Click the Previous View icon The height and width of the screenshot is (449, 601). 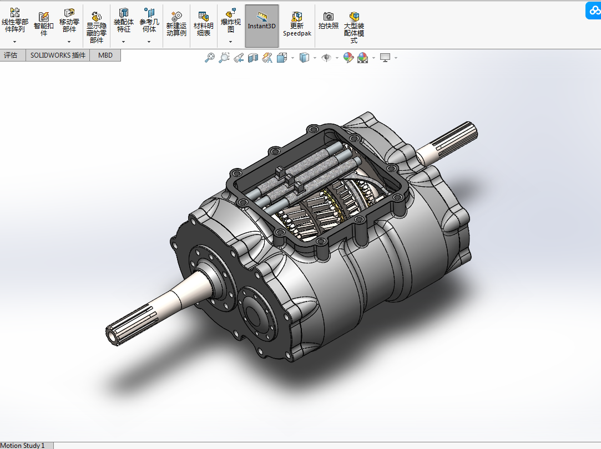tap(239, 58)
